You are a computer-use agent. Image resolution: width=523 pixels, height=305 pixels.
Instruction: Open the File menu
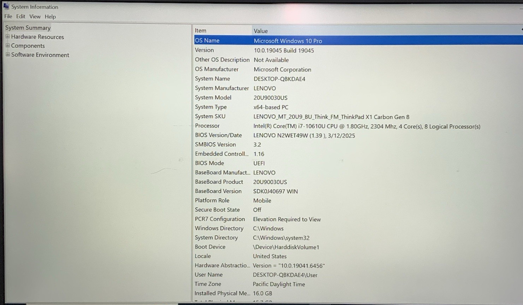pyautogui.click(x=8, y=16)
